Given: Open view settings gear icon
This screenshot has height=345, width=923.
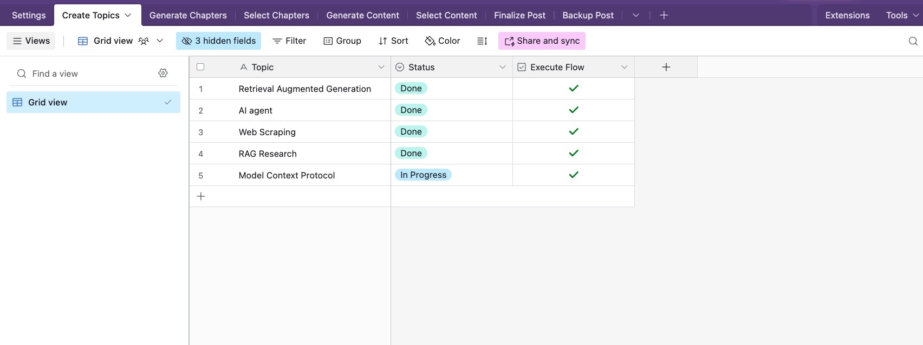Looking at the screenshot, I should pyautogui.click(x=163, y=73).
